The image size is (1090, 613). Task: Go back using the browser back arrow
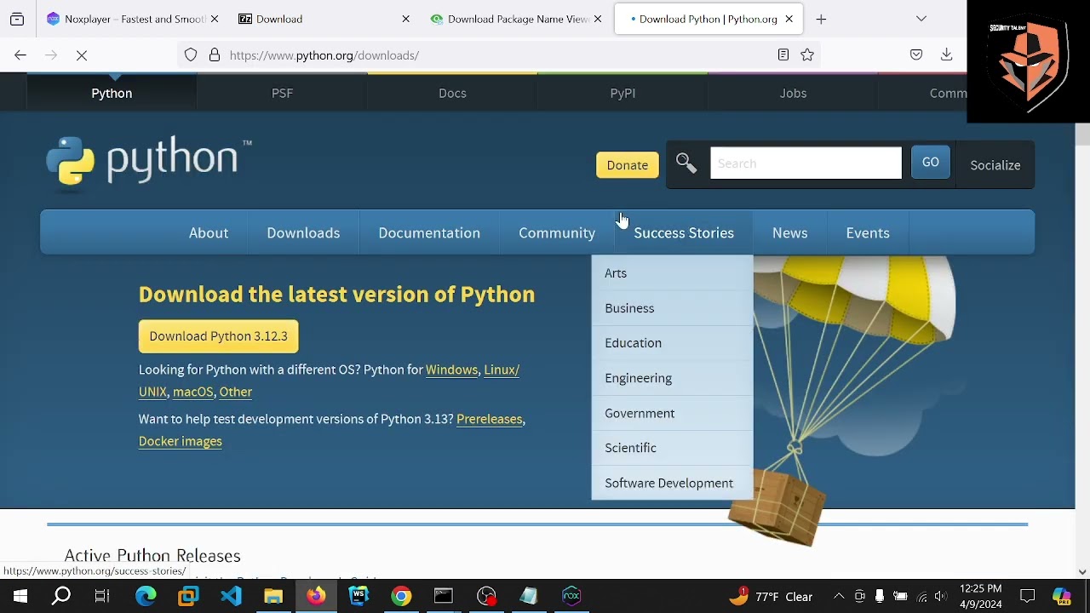pyautogui.click(x=20, y=55)
